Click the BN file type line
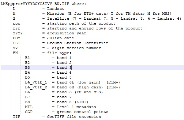The width and height of the screenshot is (184, 120). [42, 53]
